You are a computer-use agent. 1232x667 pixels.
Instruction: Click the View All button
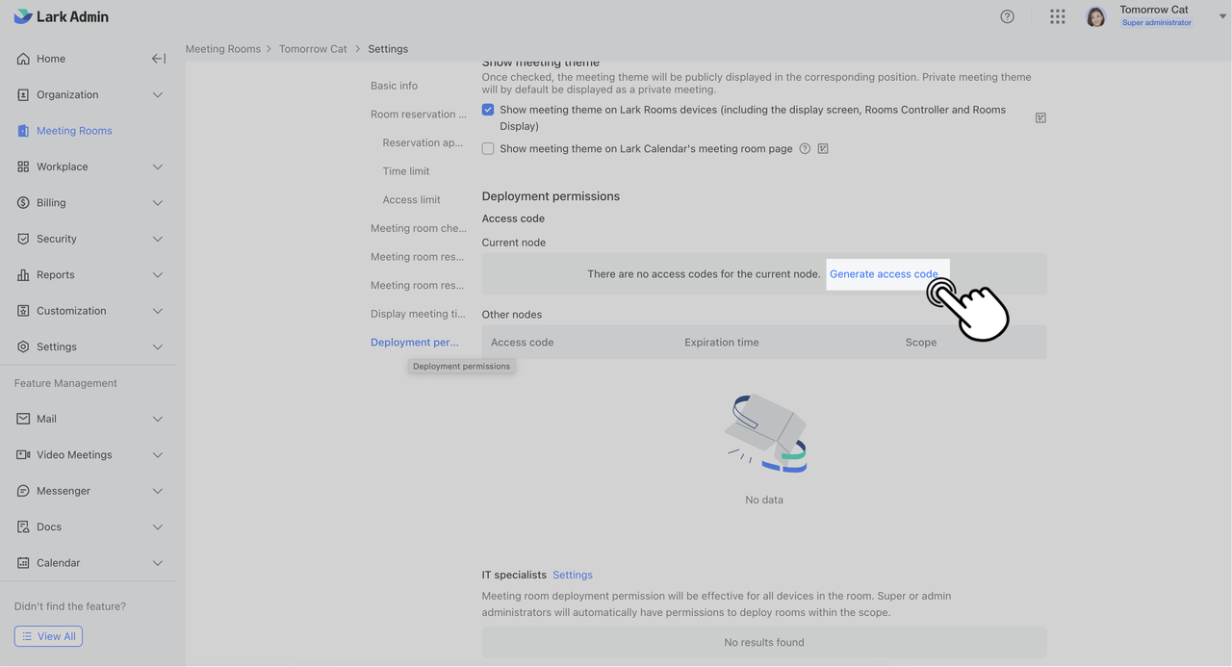click(48, 636)
